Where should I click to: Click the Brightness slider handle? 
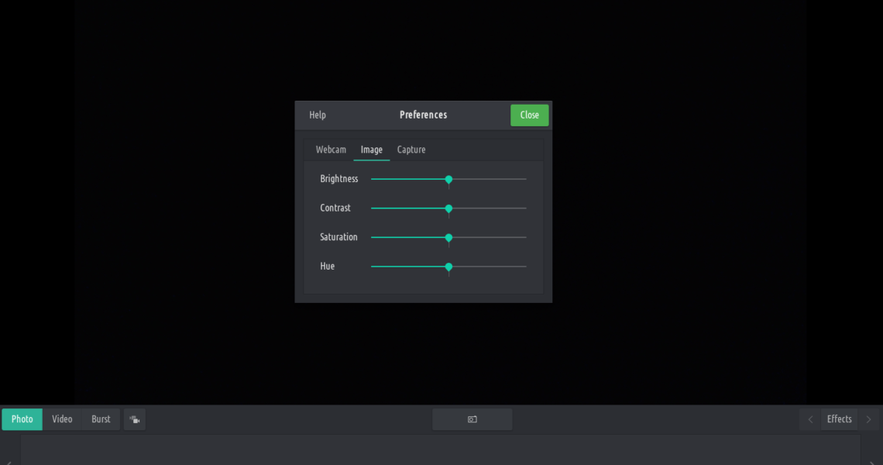(448, 179)
